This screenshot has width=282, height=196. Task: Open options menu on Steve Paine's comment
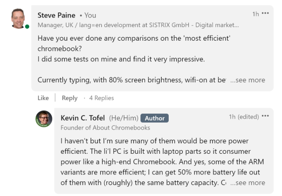265,13
